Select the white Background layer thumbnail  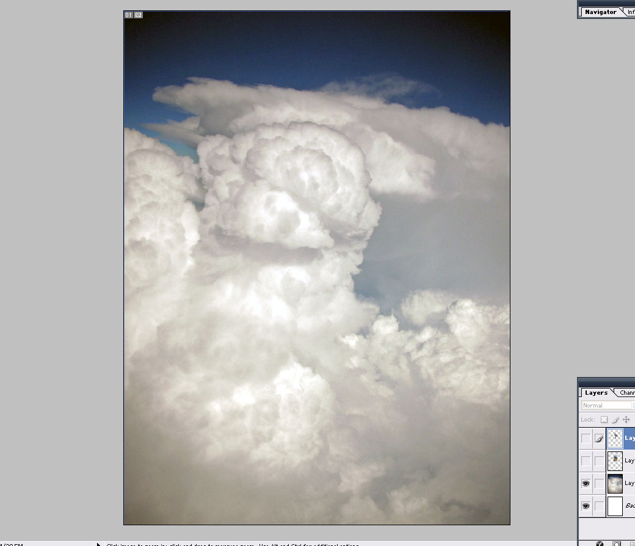[x=615, y=506]
